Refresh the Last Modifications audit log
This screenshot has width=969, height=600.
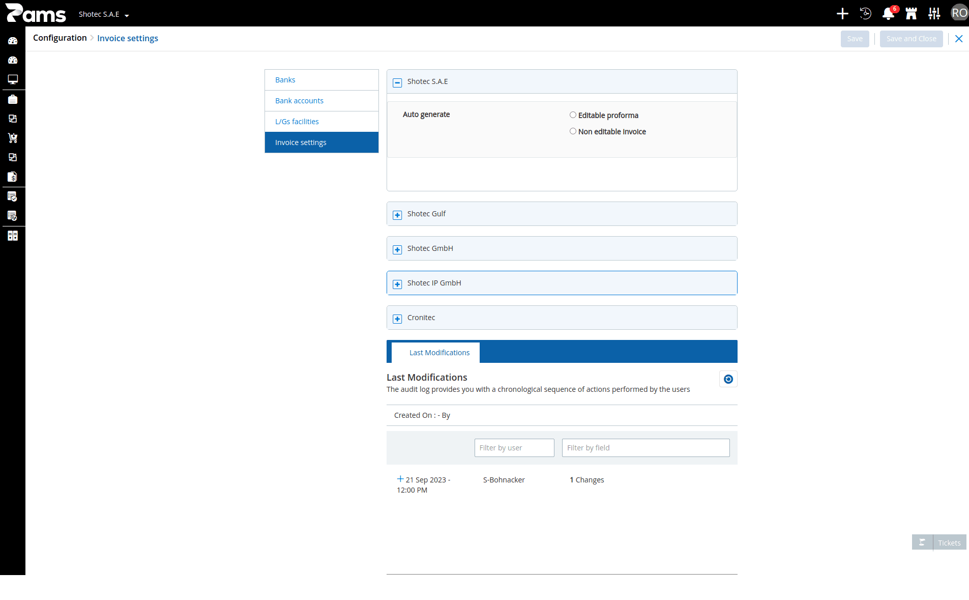pos(728,379)
